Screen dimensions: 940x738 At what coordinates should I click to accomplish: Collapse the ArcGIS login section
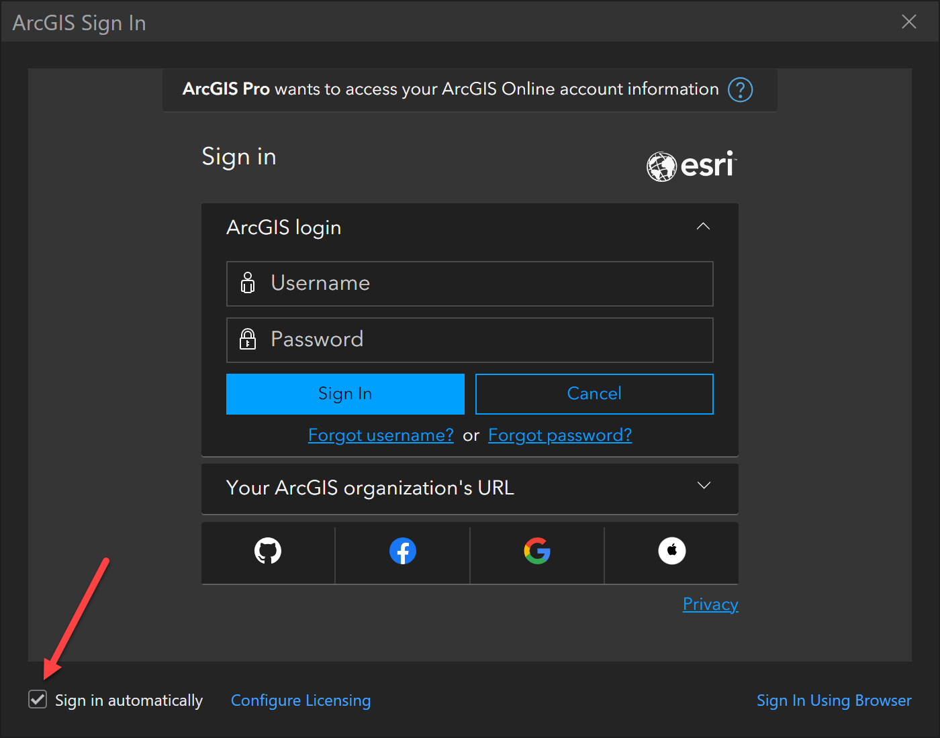703,227
